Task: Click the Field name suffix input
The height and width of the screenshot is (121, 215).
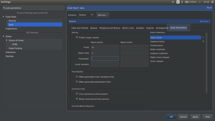Action: (x=134, y=47)
